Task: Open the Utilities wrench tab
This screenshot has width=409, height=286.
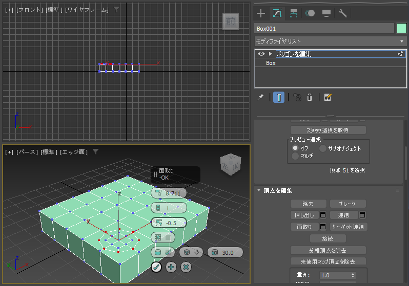Action: point(342,13)
